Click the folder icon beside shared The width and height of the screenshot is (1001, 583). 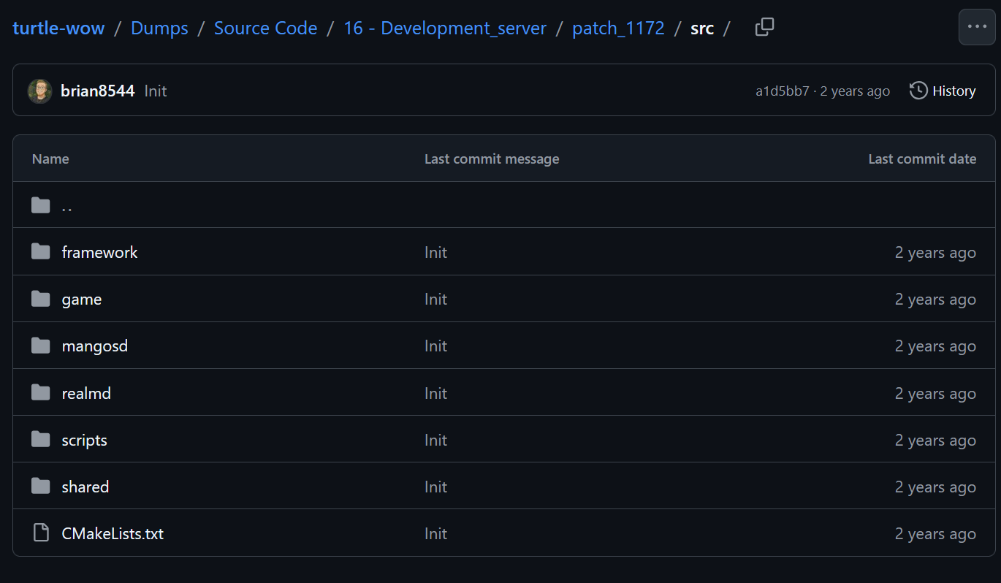coord(41,487)
